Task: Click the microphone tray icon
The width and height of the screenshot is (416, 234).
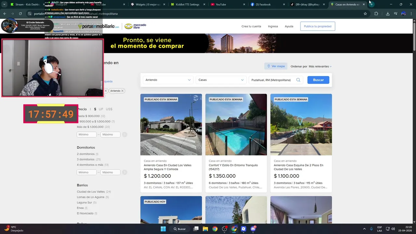Action: click(x=371, y=229)
